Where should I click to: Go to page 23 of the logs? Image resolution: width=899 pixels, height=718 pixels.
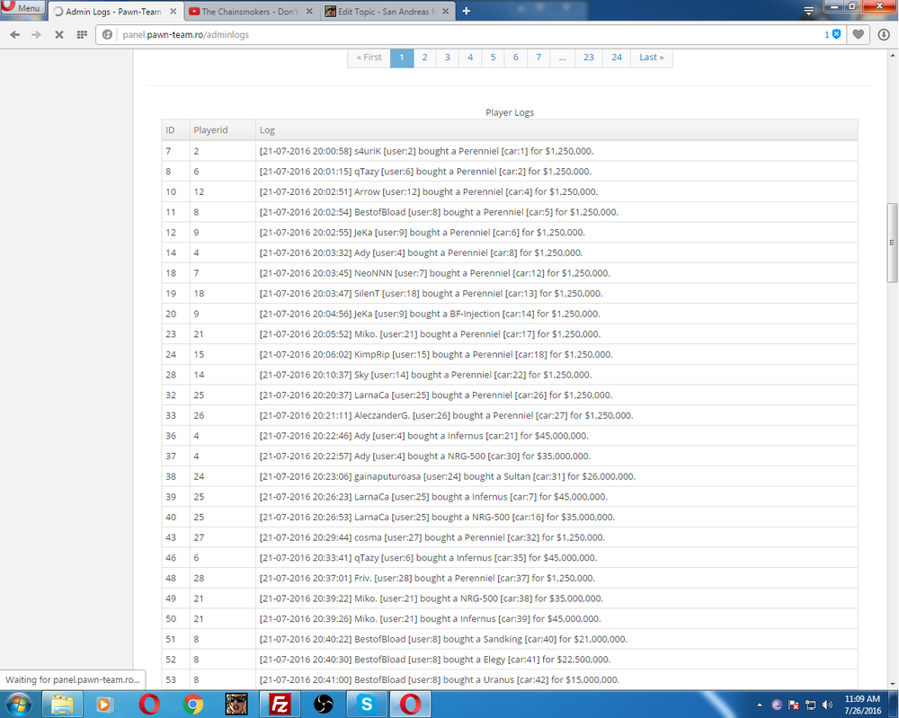(589, 58)
